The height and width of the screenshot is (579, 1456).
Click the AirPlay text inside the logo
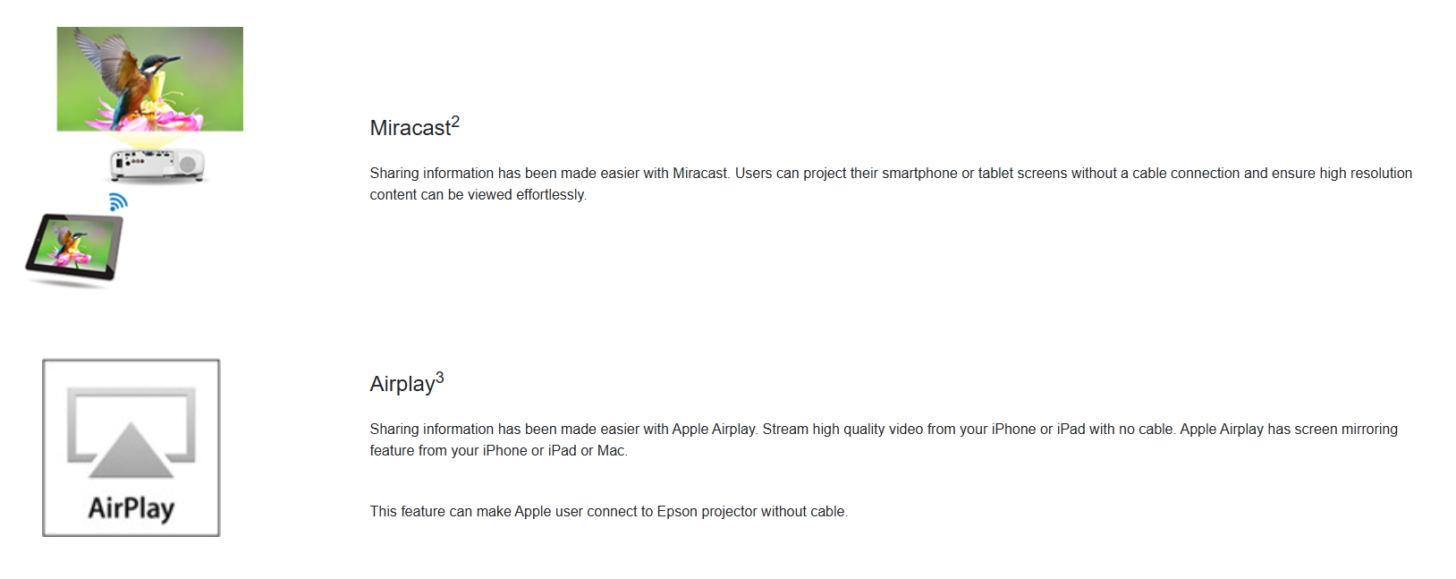pos(131,508)
